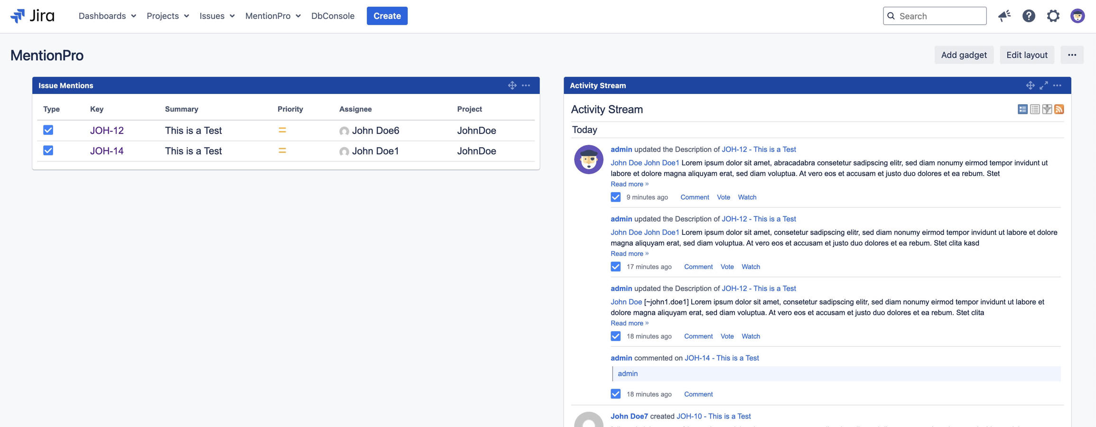The width and height of the screenshot is (1096, 427).
Task: Expand the MentionPro menu
Action: 273,16
